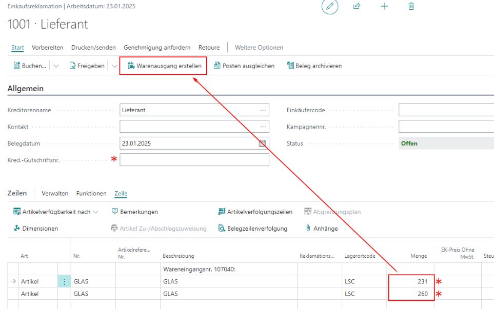The width and height of the screenshot is (494, 309).
Task: Open calendar picker for Belegdatum
Action: [262, 143]
